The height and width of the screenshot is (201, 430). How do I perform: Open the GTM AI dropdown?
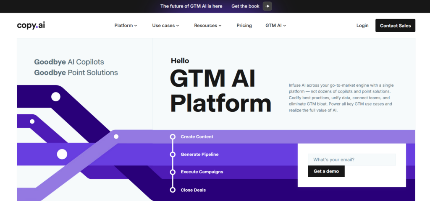pos(275,26)
